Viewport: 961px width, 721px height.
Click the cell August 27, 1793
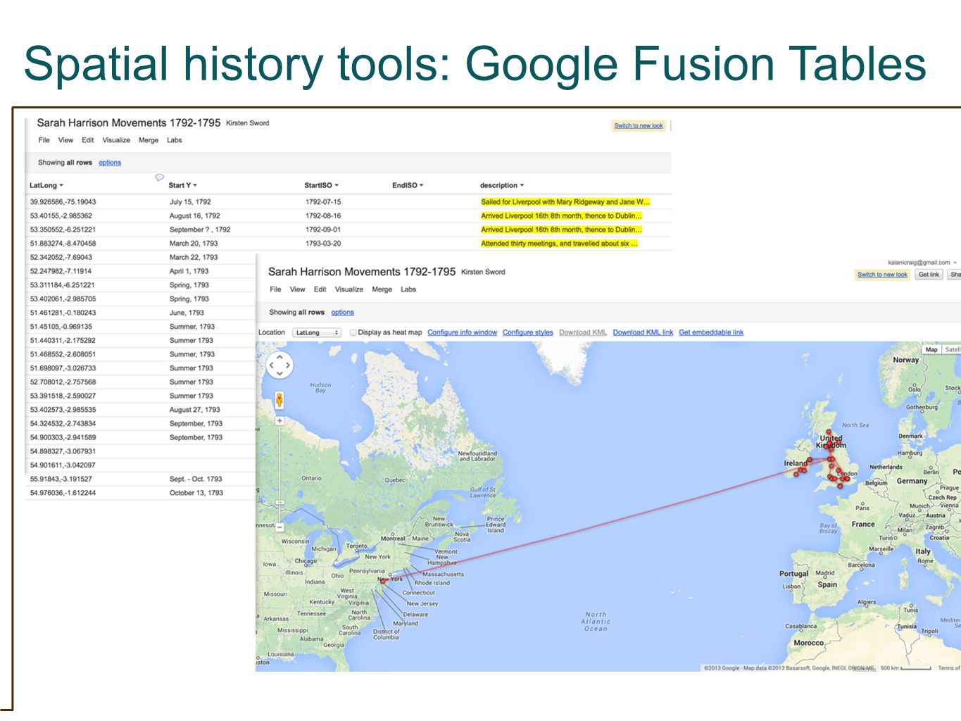[194, 410]
